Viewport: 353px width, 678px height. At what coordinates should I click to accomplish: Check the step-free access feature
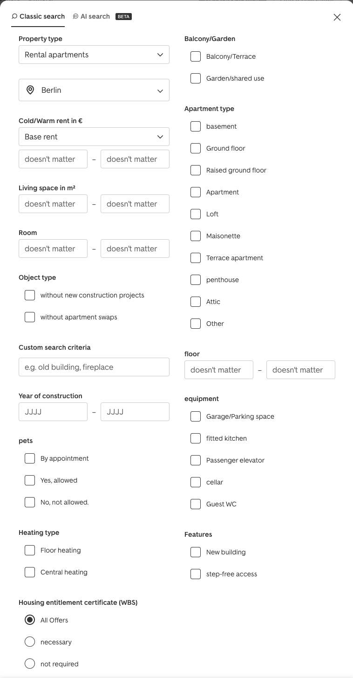coord(196,574)
